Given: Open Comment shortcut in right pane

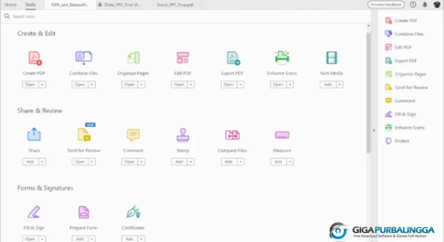Looking at the screenshot, I should [x=400, y=100].
